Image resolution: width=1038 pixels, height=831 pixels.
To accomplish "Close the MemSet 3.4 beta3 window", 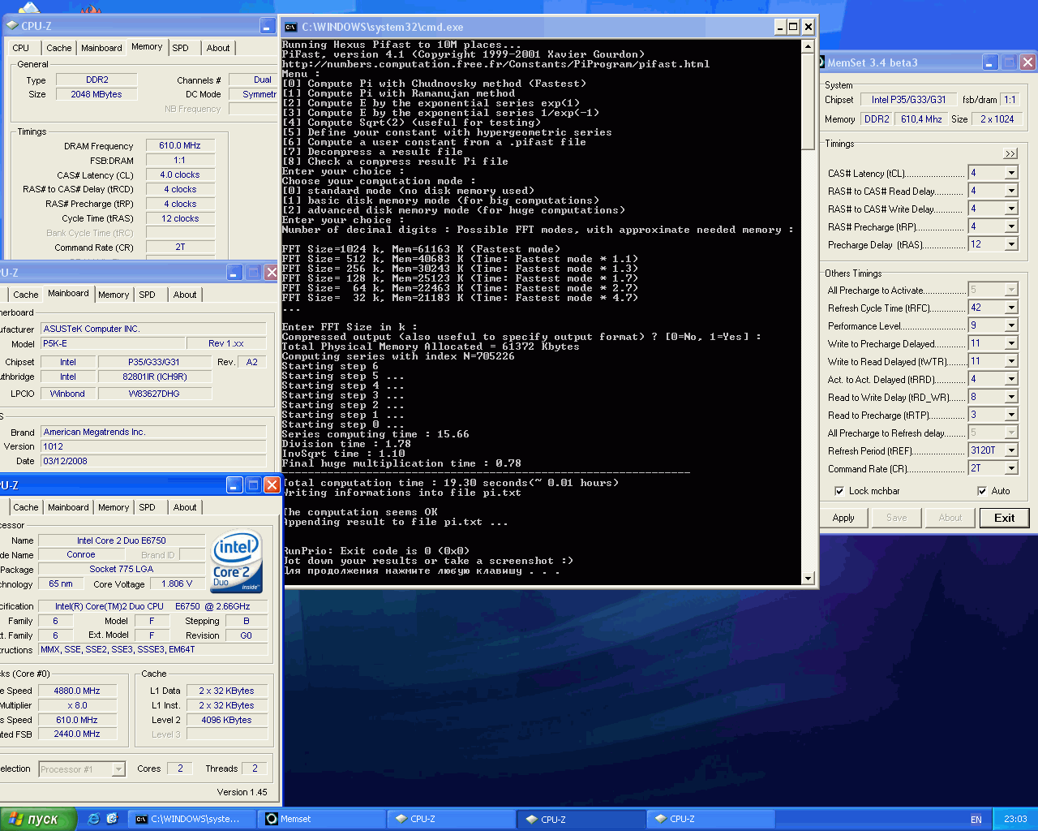I will (x=1027, y=62).
